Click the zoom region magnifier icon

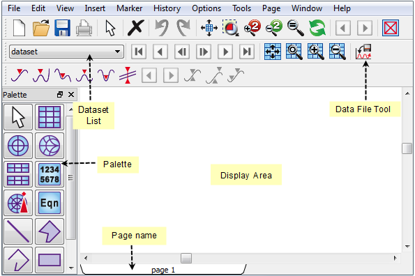click(x=231, y=28)
